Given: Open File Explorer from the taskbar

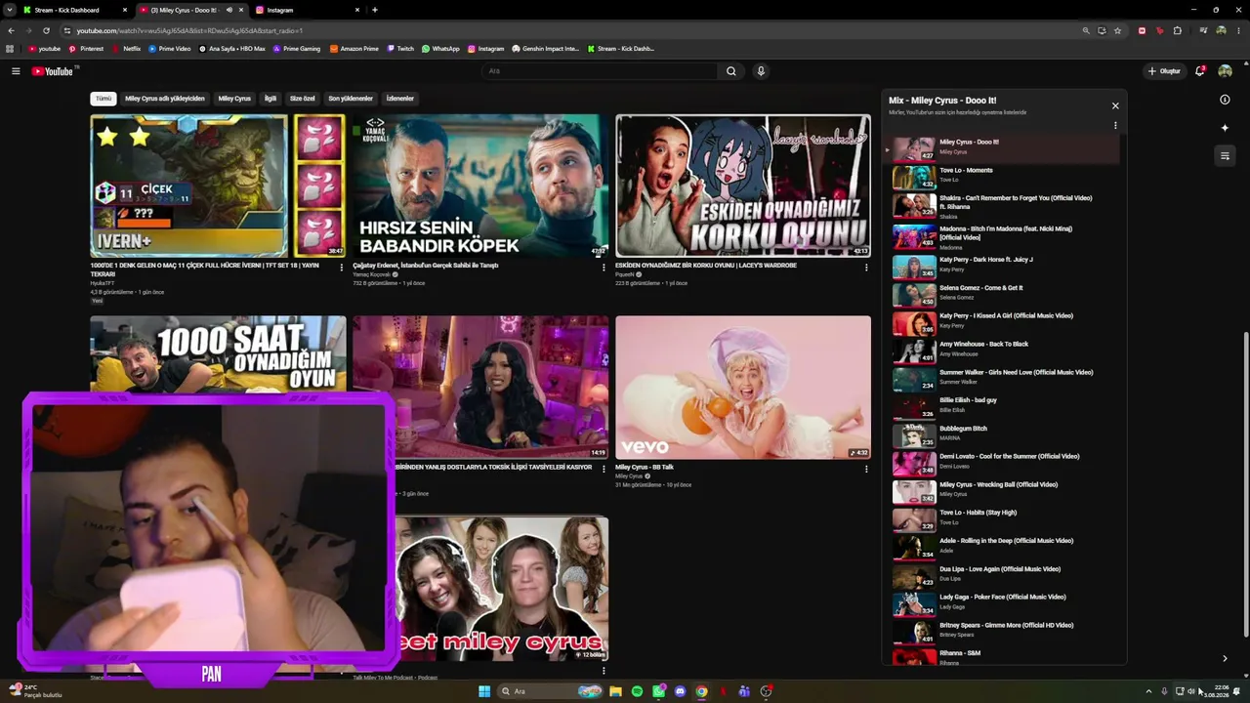Looking at the screenshot, I should tap(615, 691).
